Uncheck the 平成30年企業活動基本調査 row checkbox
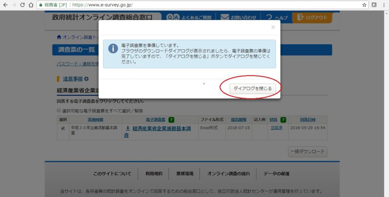389x197 pixels. coord(63,128)
